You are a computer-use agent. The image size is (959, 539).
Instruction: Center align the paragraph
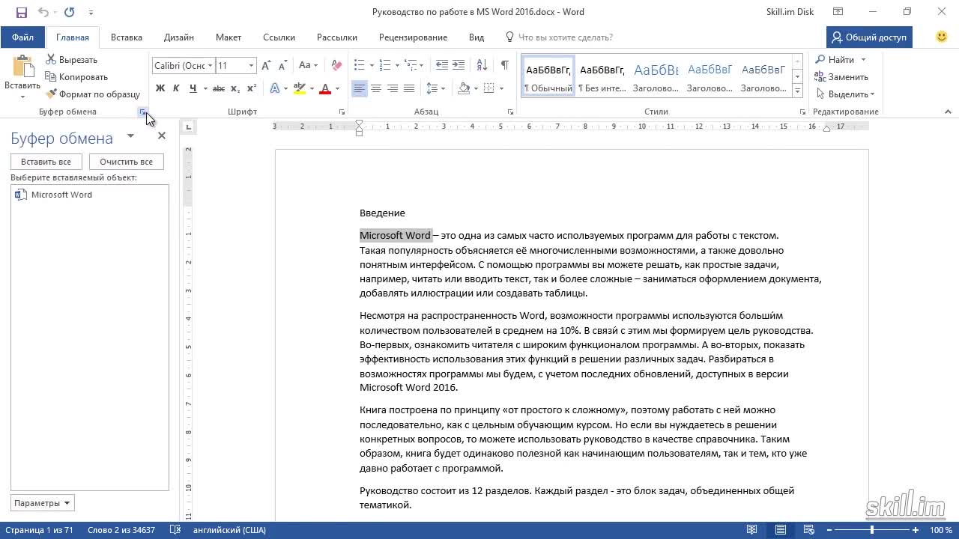(376, 88)
